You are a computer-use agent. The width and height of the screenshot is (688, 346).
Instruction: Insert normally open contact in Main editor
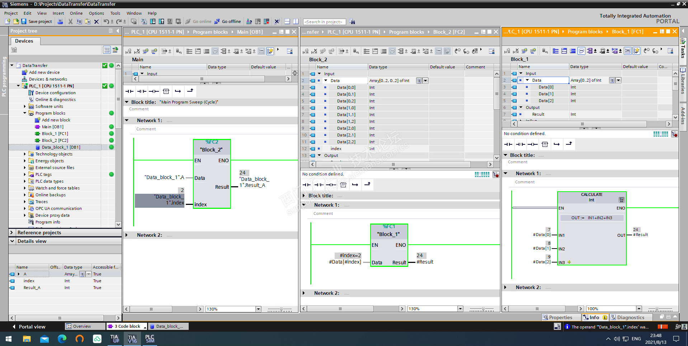(x=129, y=91)
